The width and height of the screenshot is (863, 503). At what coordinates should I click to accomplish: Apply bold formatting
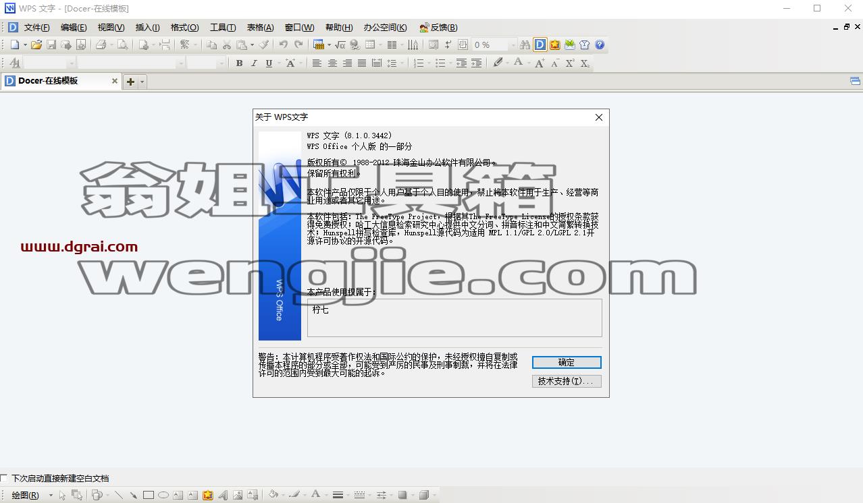tap(239, 63)
